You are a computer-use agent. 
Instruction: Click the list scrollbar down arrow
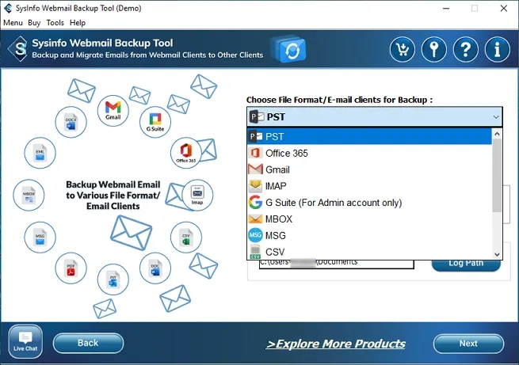[497, 254]
